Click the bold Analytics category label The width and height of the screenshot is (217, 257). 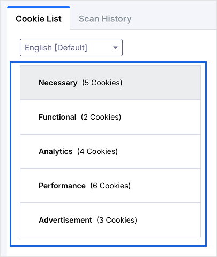coord(56,151)
